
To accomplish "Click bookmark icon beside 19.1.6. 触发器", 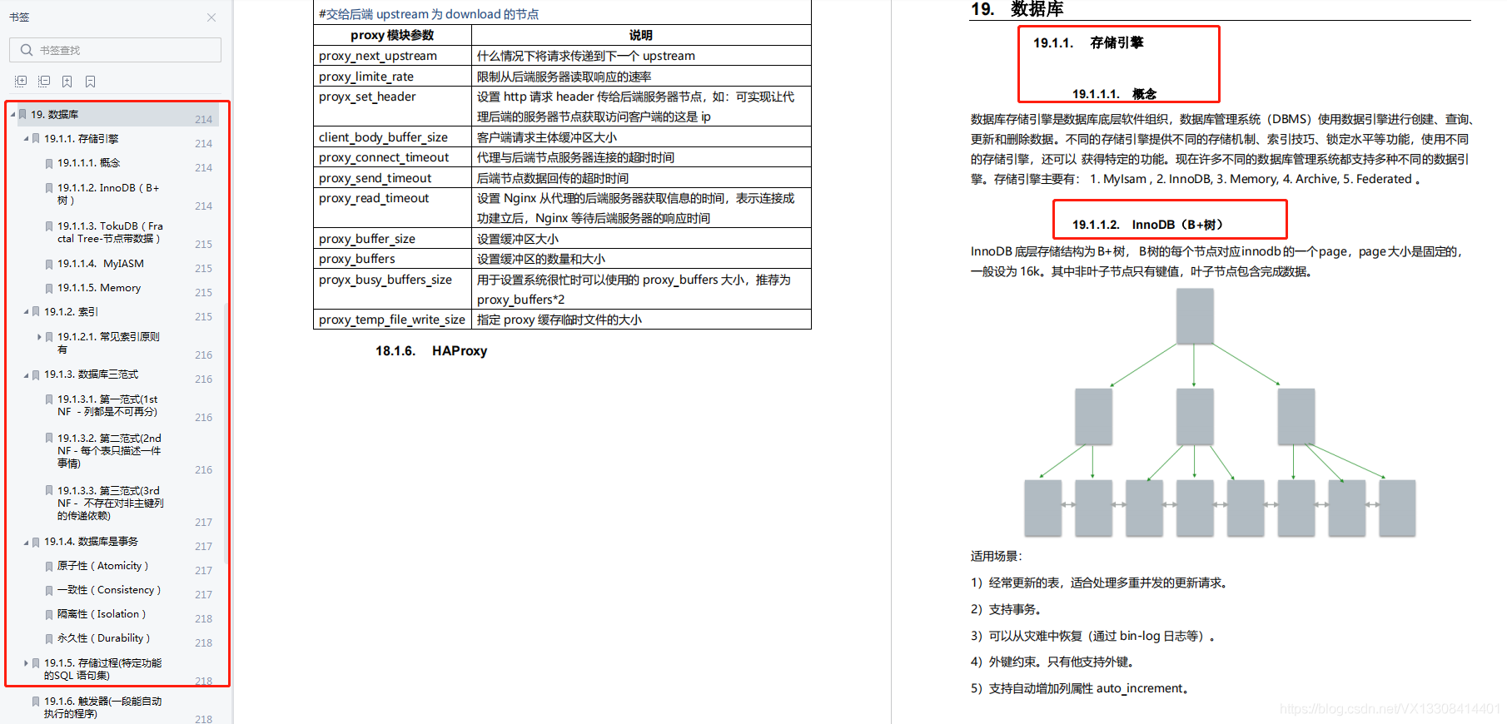I will [36, 702].
